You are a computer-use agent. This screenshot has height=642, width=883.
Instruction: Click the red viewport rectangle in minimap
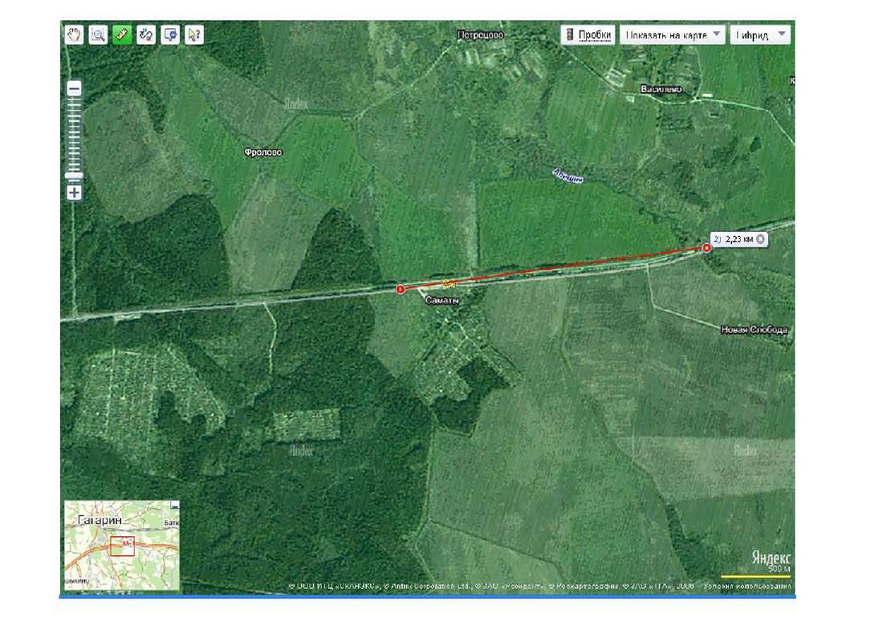tap(122, 546)
